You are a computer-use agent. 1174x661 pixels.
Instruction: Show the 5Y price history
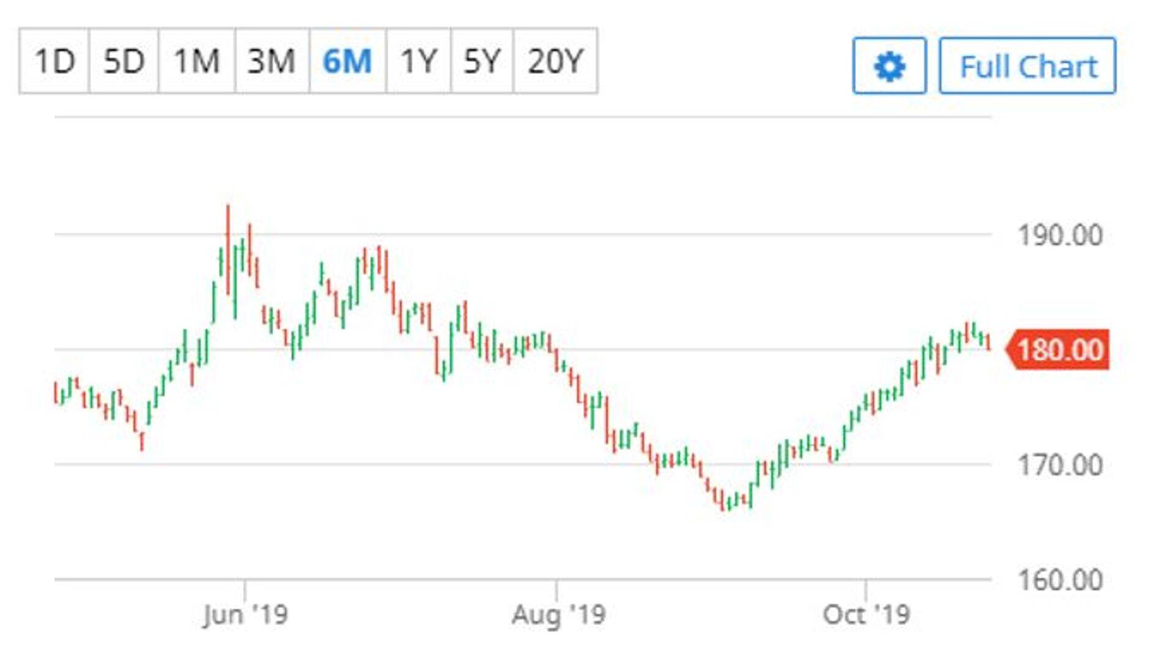[482, 61]
